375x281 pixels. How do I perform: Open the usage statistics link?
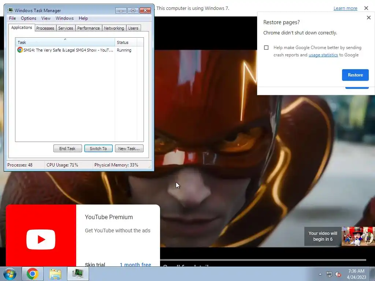[323, 55]
